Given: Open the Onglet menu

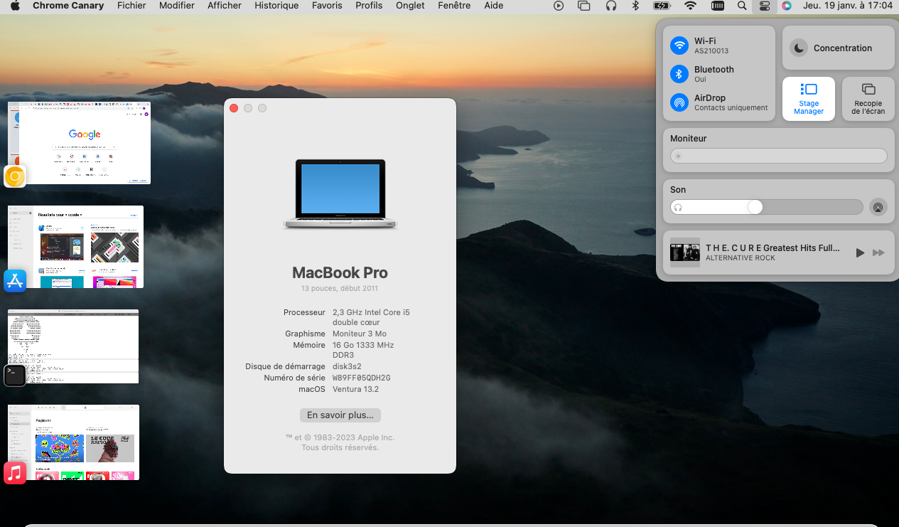Looking at the screenshot, I should [410, 6].
